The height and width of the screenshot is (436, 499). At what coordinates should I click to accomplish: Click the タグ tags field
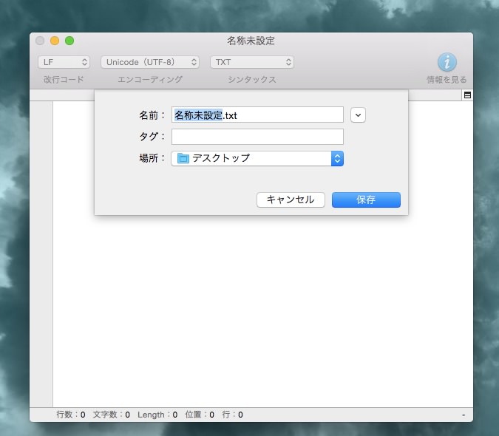pyautogui.click(x=257, y=137)
